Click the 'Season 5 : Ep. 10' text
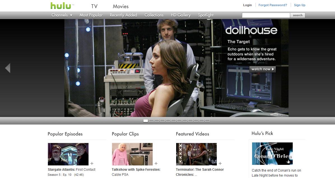This screenshot has height=178, width=335. [x=60, y=175]
